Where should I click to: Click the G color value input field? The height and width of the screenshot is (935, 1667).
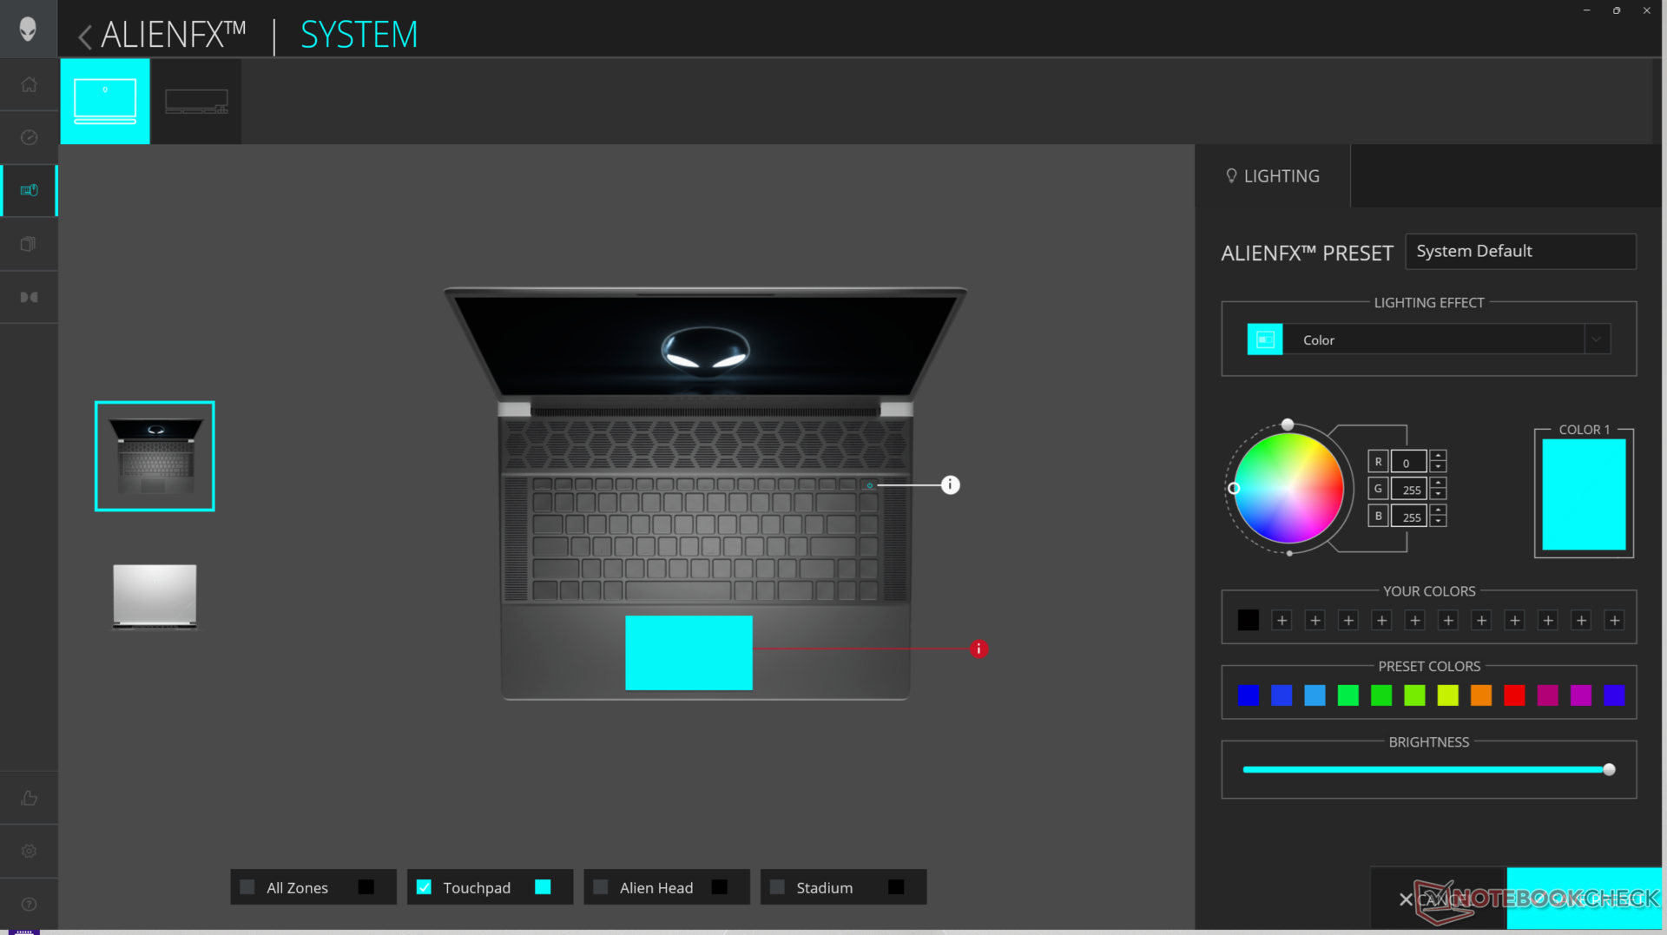pyautogui.click(x=1408, y=490)
